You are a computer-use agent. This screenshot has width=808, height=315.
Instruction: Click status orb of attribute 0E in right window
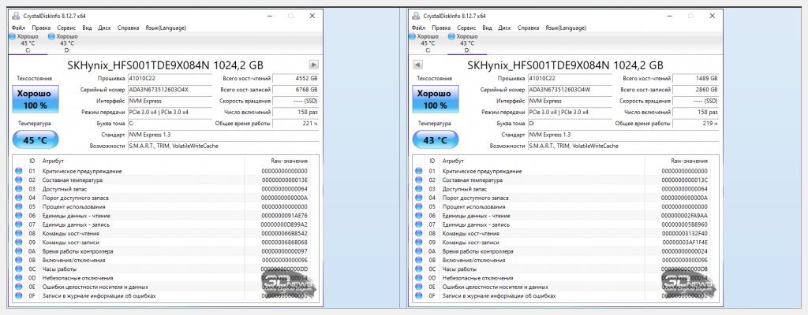pos(419,287)
